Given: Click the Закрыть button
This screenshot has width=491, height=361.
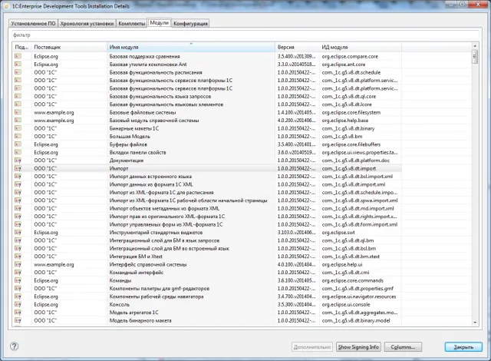Looking at the screenshot, I should click(x=463, y=347).
